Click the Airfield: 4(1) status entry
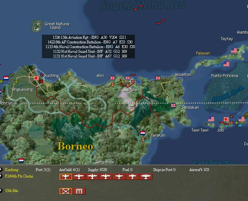Image resolution: width=248 pixels, height=201 pixels. click(x=69, y=170)
